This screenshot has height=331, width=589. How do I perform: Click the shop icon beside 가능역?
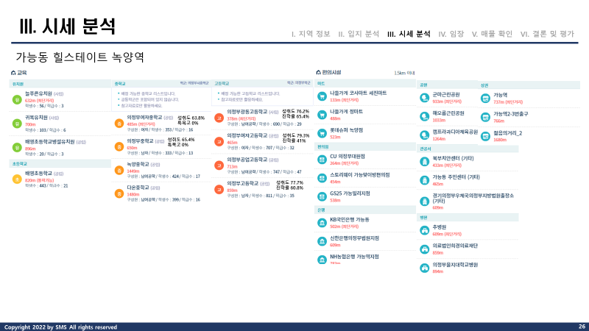pos(485,99)
